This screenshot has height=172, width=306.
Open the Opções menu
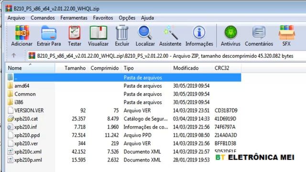pos(127,18)
